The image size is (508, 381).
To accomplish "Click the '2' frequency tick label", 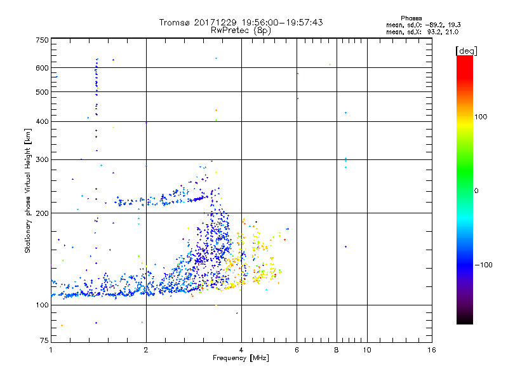I will coord(146,350).
